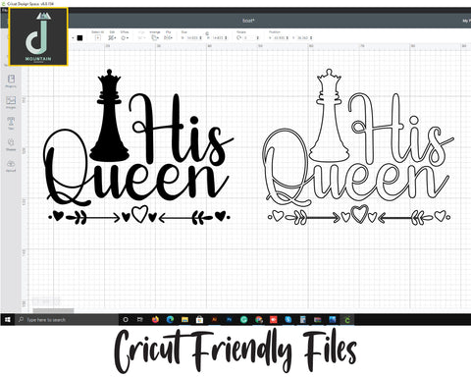Open the Shapes tool in the sidebar
471x377 pixels.
[x=11, y=144]
